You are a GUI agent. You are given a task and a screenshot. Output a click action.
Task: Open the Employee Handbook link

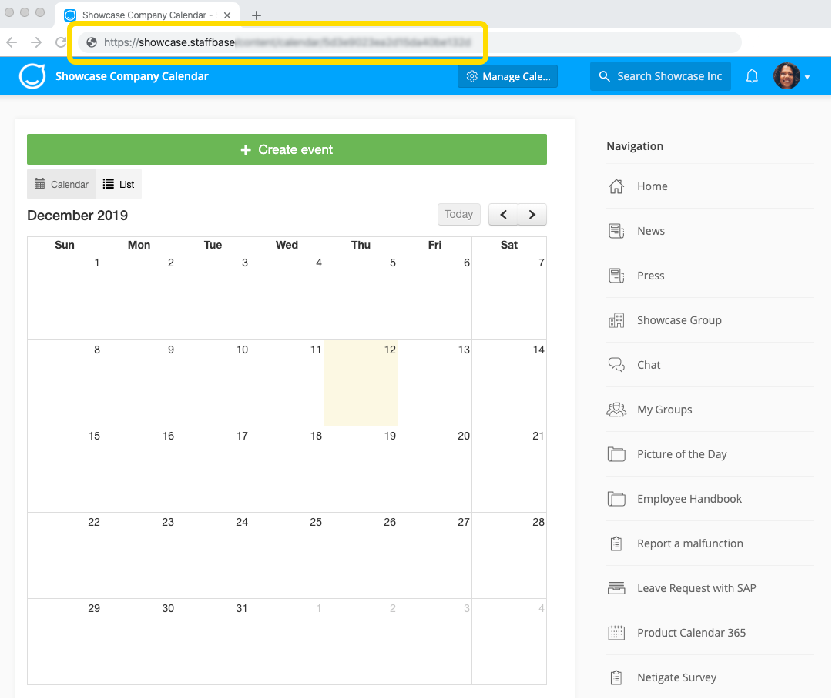click(689, 499)
